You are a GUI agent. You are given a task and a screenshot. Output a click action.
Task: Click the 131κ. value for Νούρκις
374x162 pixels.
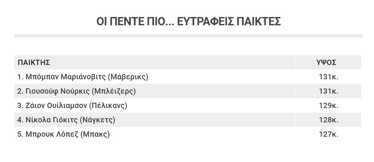tap(329, 91)
